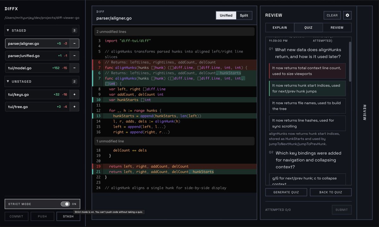The height and width of the screenshot is (227, 379).
Task: Expand the 2 unmodified lines fold
Action: 174,32
